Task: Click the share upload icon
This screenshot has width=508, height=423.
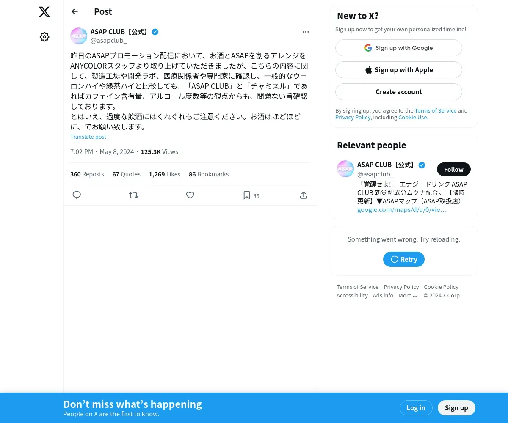Action: click(304, 195)
